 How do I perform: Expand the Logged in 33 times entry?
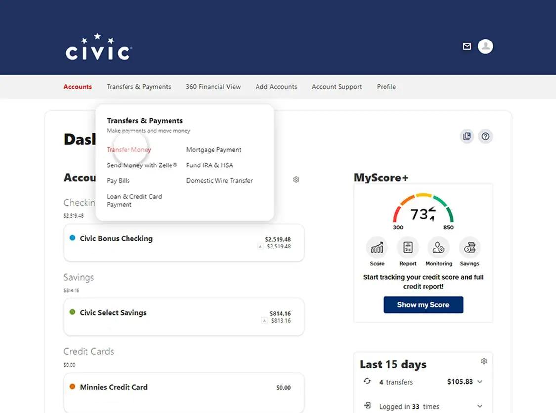coord(479,406)
